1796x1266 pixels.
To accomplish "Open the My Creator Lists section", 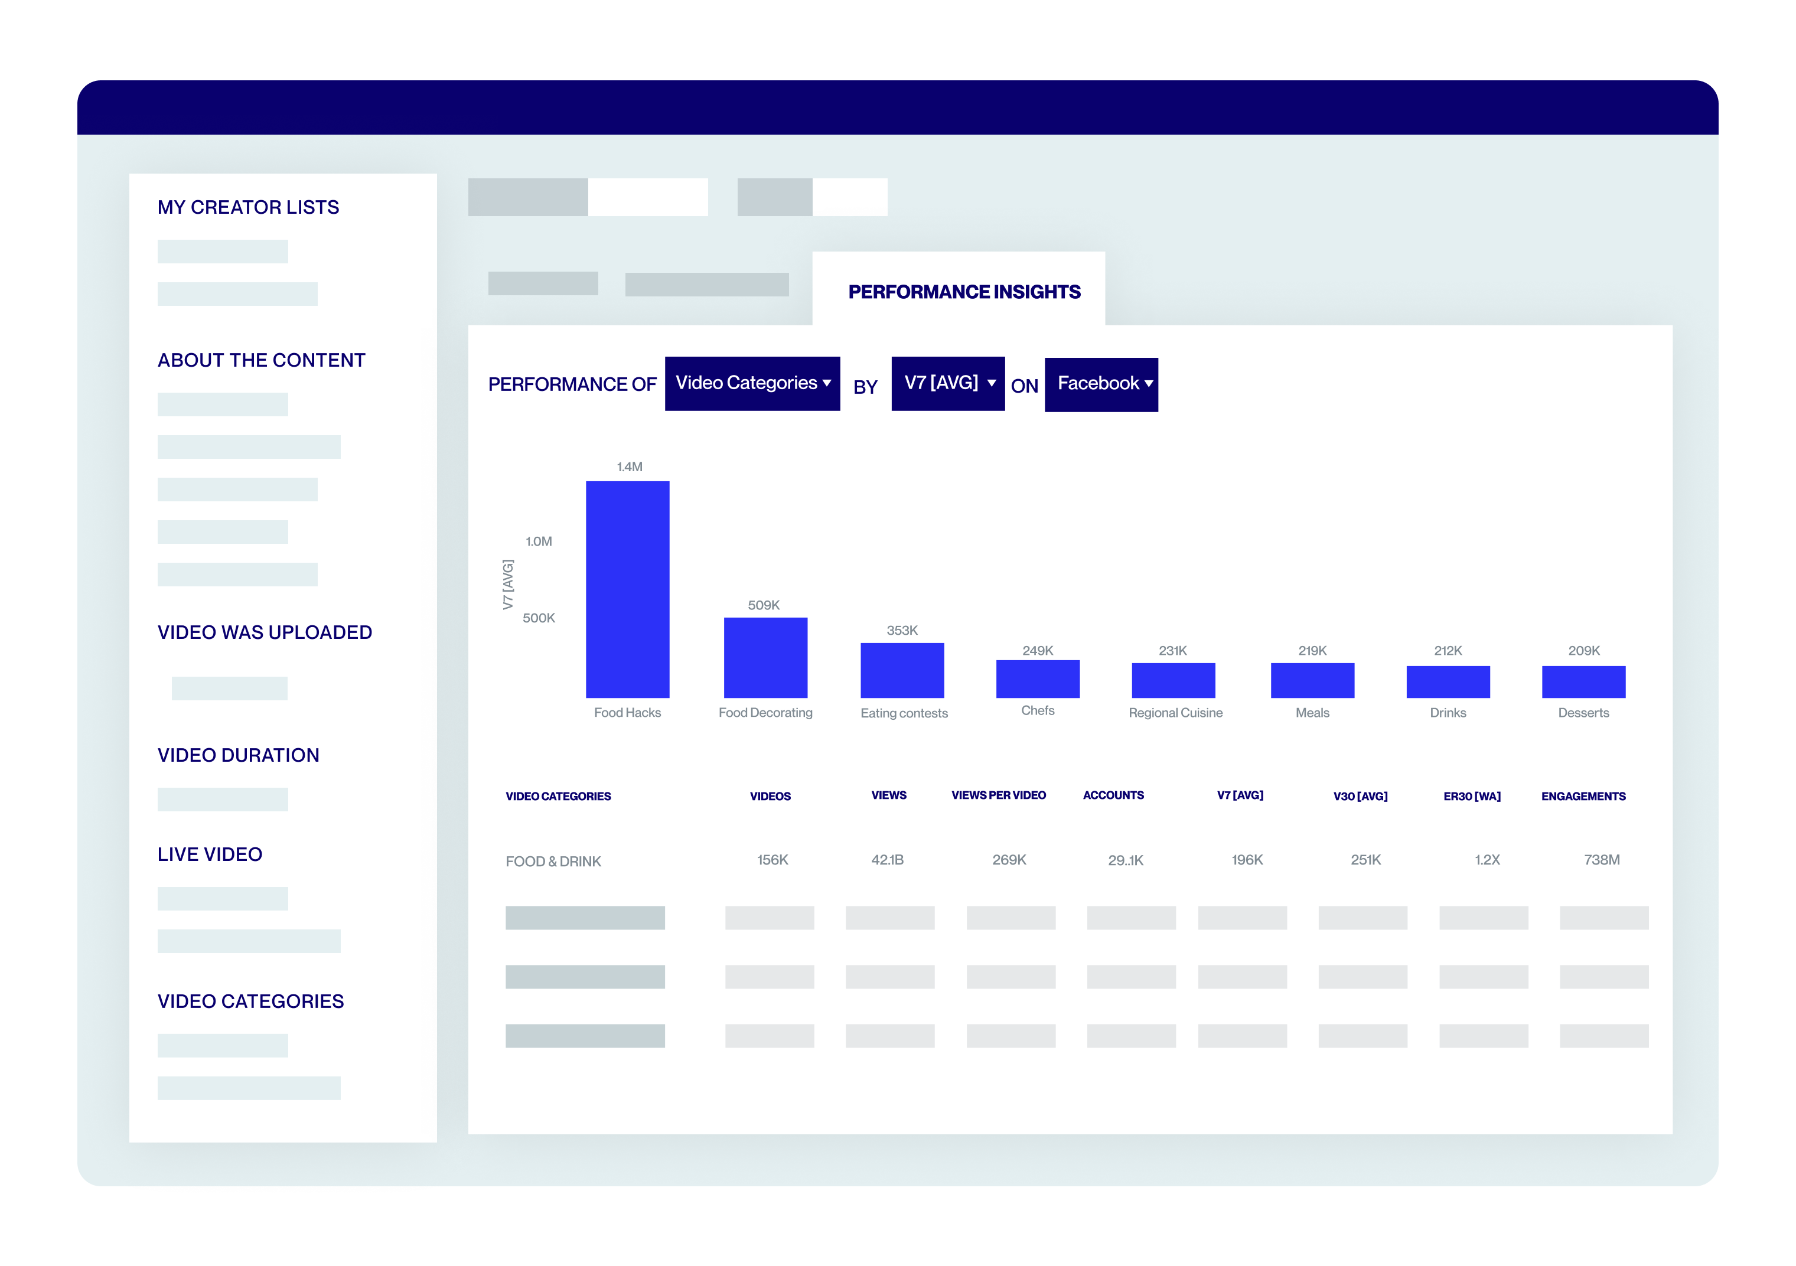I will pos(248,207).
